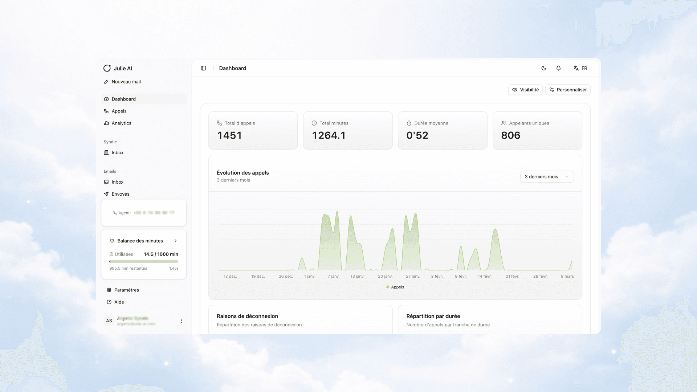Screen dimensions: 697x392
Task: Toggle dark mode with moon icon
Action: coord(543,68)
